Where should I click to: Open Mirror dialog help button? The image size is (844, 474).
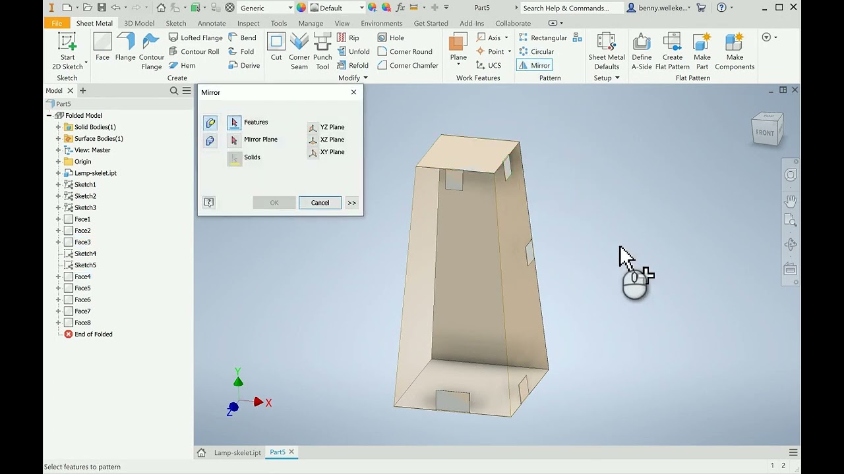[x=209, y=203]
